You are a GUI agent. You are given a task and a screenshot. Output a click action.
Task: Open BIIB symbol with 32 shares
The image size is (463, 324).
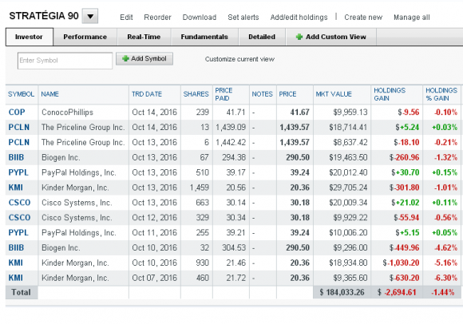point(16,247)
